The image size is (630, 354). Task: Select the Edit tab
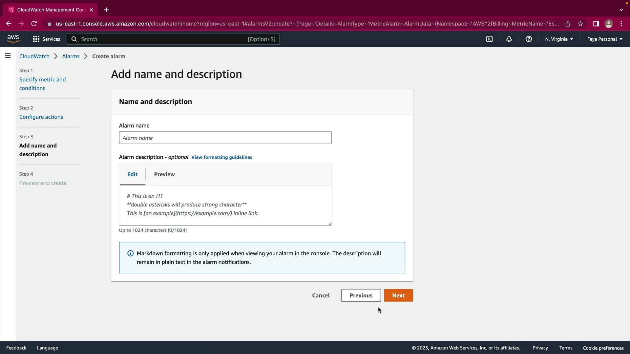(132, 174)
